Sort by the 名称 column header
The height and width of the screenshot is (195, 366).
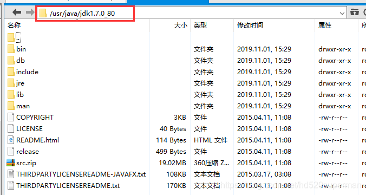click(x=14, y=25)
